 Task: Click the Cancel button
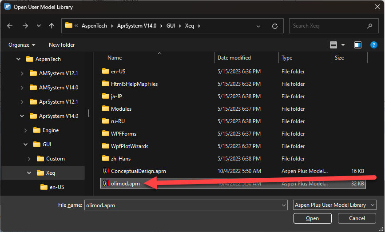point(357,218)
